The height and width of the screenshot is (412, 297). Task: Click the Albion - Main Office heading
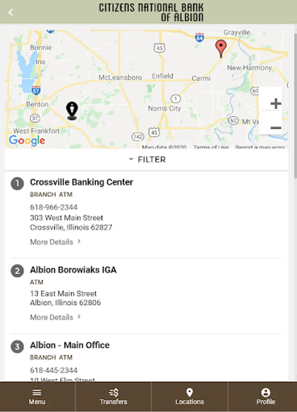(x=70, y=345)
